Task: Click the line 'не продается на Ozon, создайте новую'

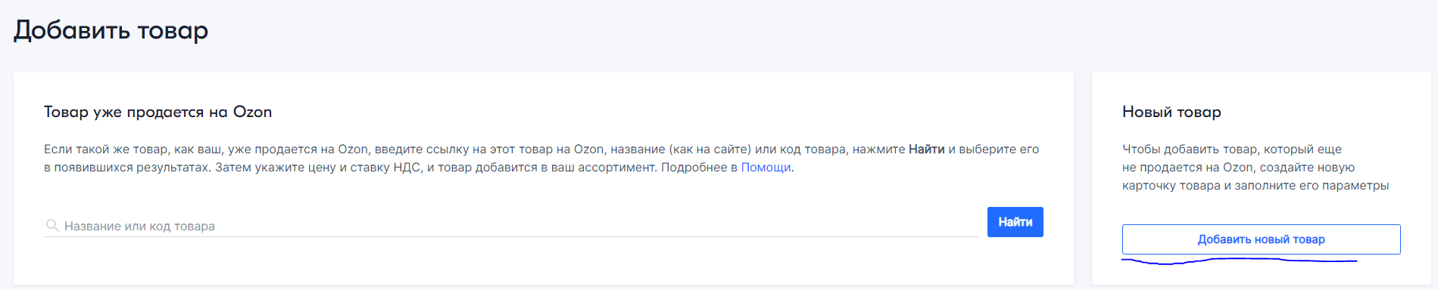Action: click(1238, 168)
